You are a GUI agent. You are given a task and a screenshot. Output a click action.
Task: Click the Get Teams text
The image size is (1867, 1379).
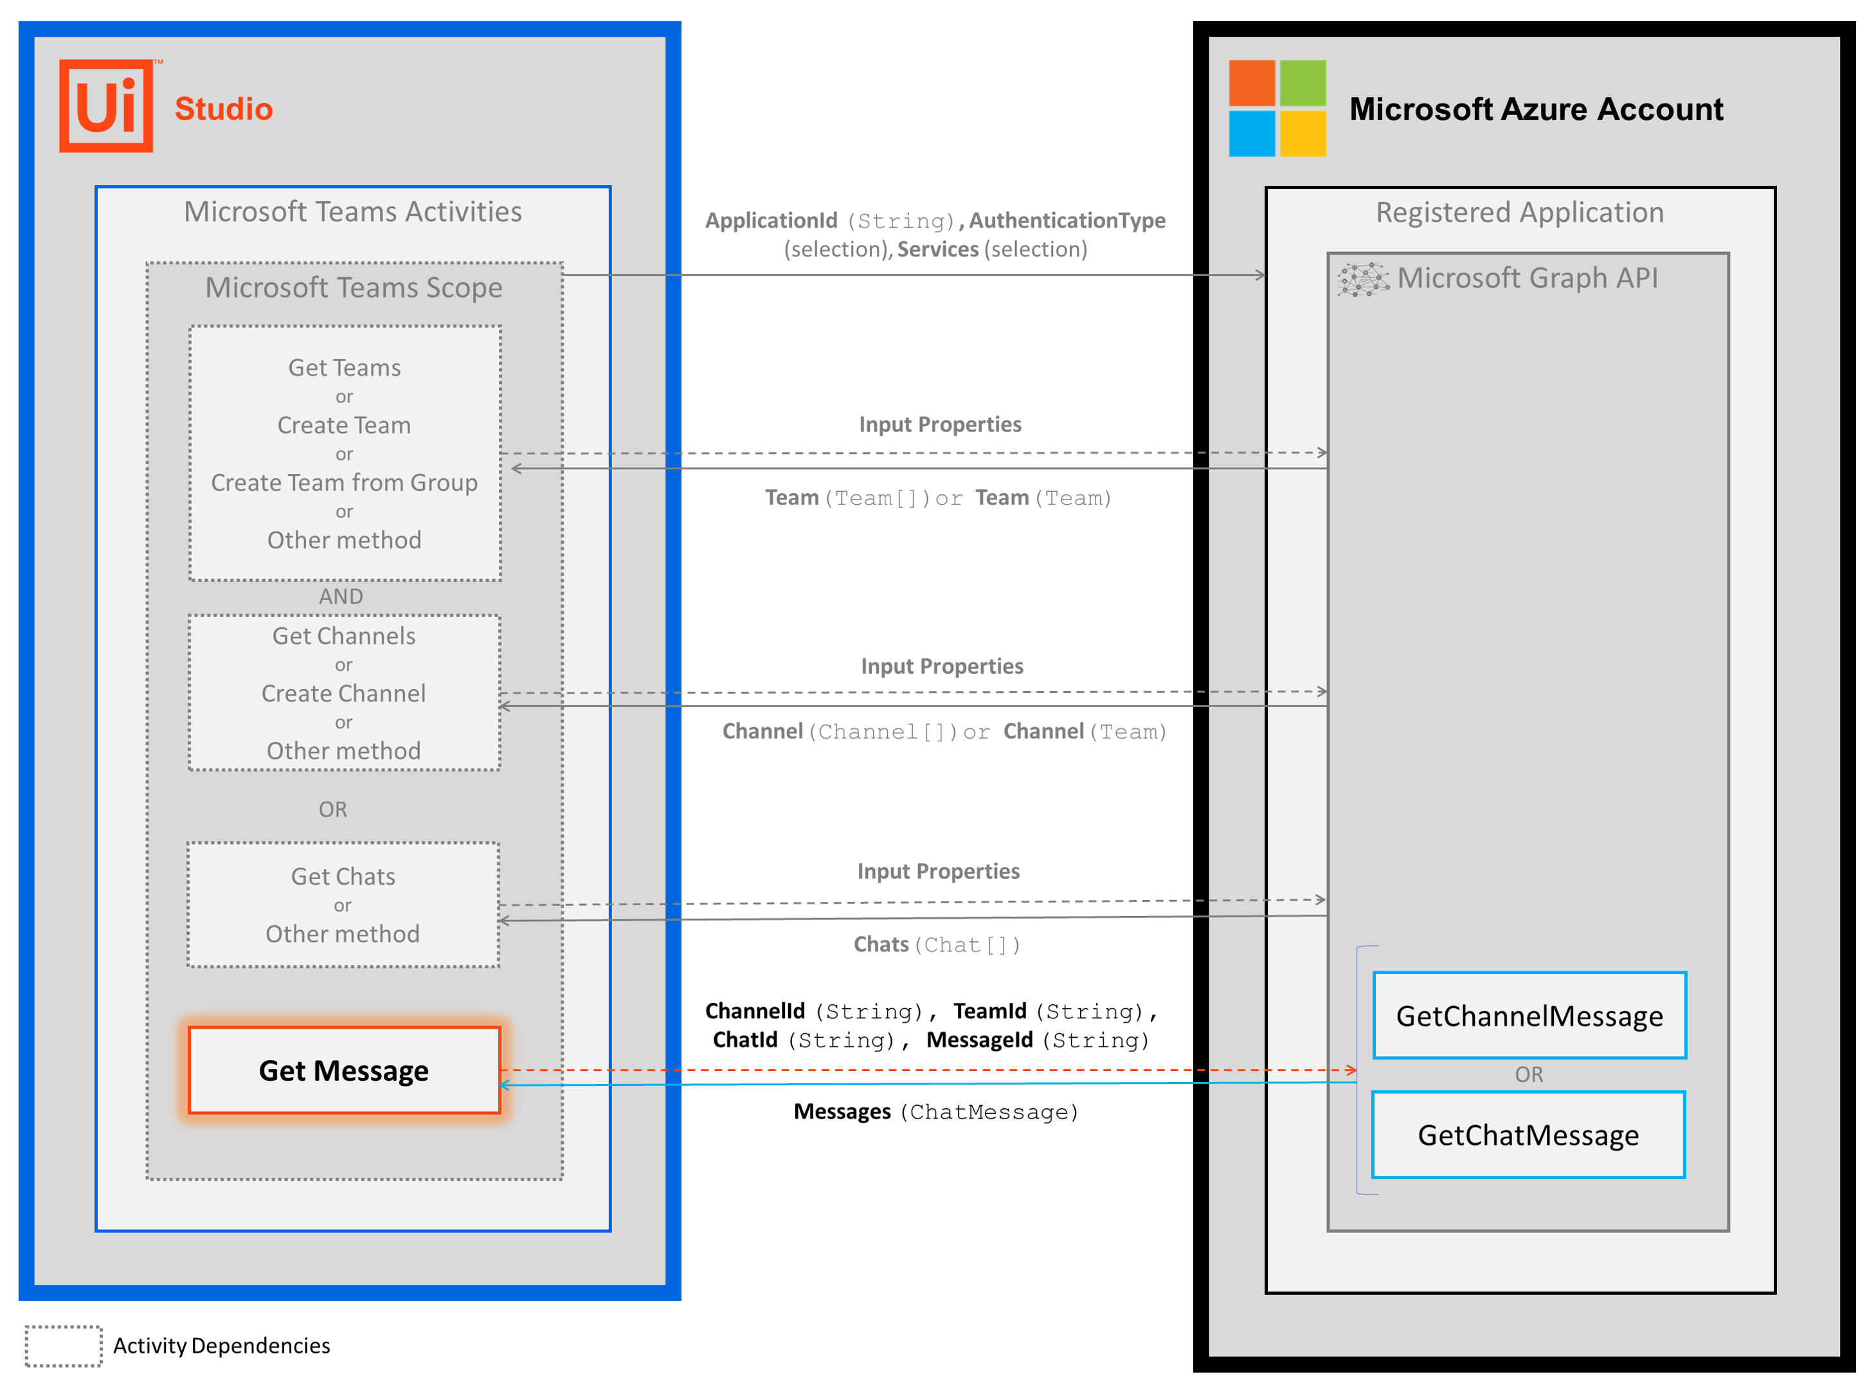(x=344, y=368)
